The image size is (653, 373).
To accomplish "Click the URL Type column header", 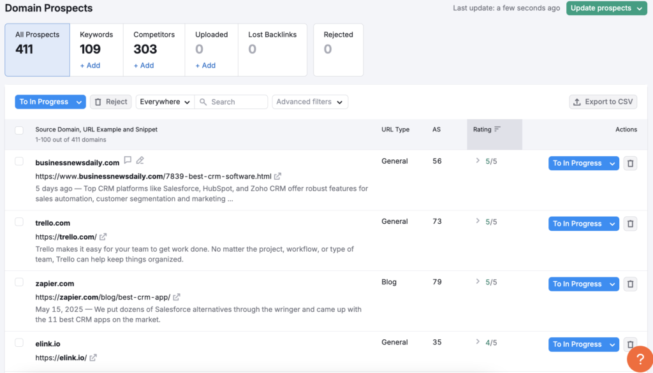I will click(395, 129).
